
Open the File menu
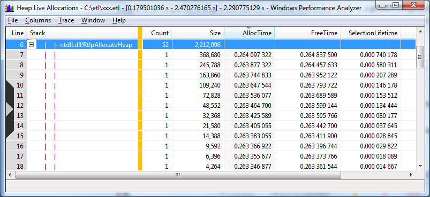click(13, 20)
